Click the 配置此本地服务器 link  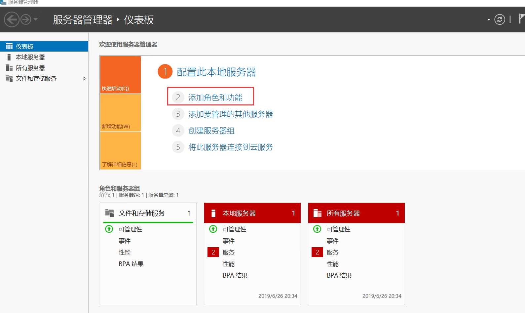[216, 72]
